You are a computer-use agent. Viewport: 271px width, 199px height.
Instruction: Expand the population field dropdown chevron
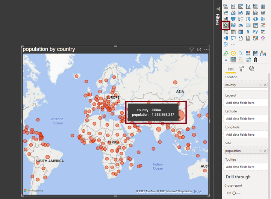pos(260,151)
